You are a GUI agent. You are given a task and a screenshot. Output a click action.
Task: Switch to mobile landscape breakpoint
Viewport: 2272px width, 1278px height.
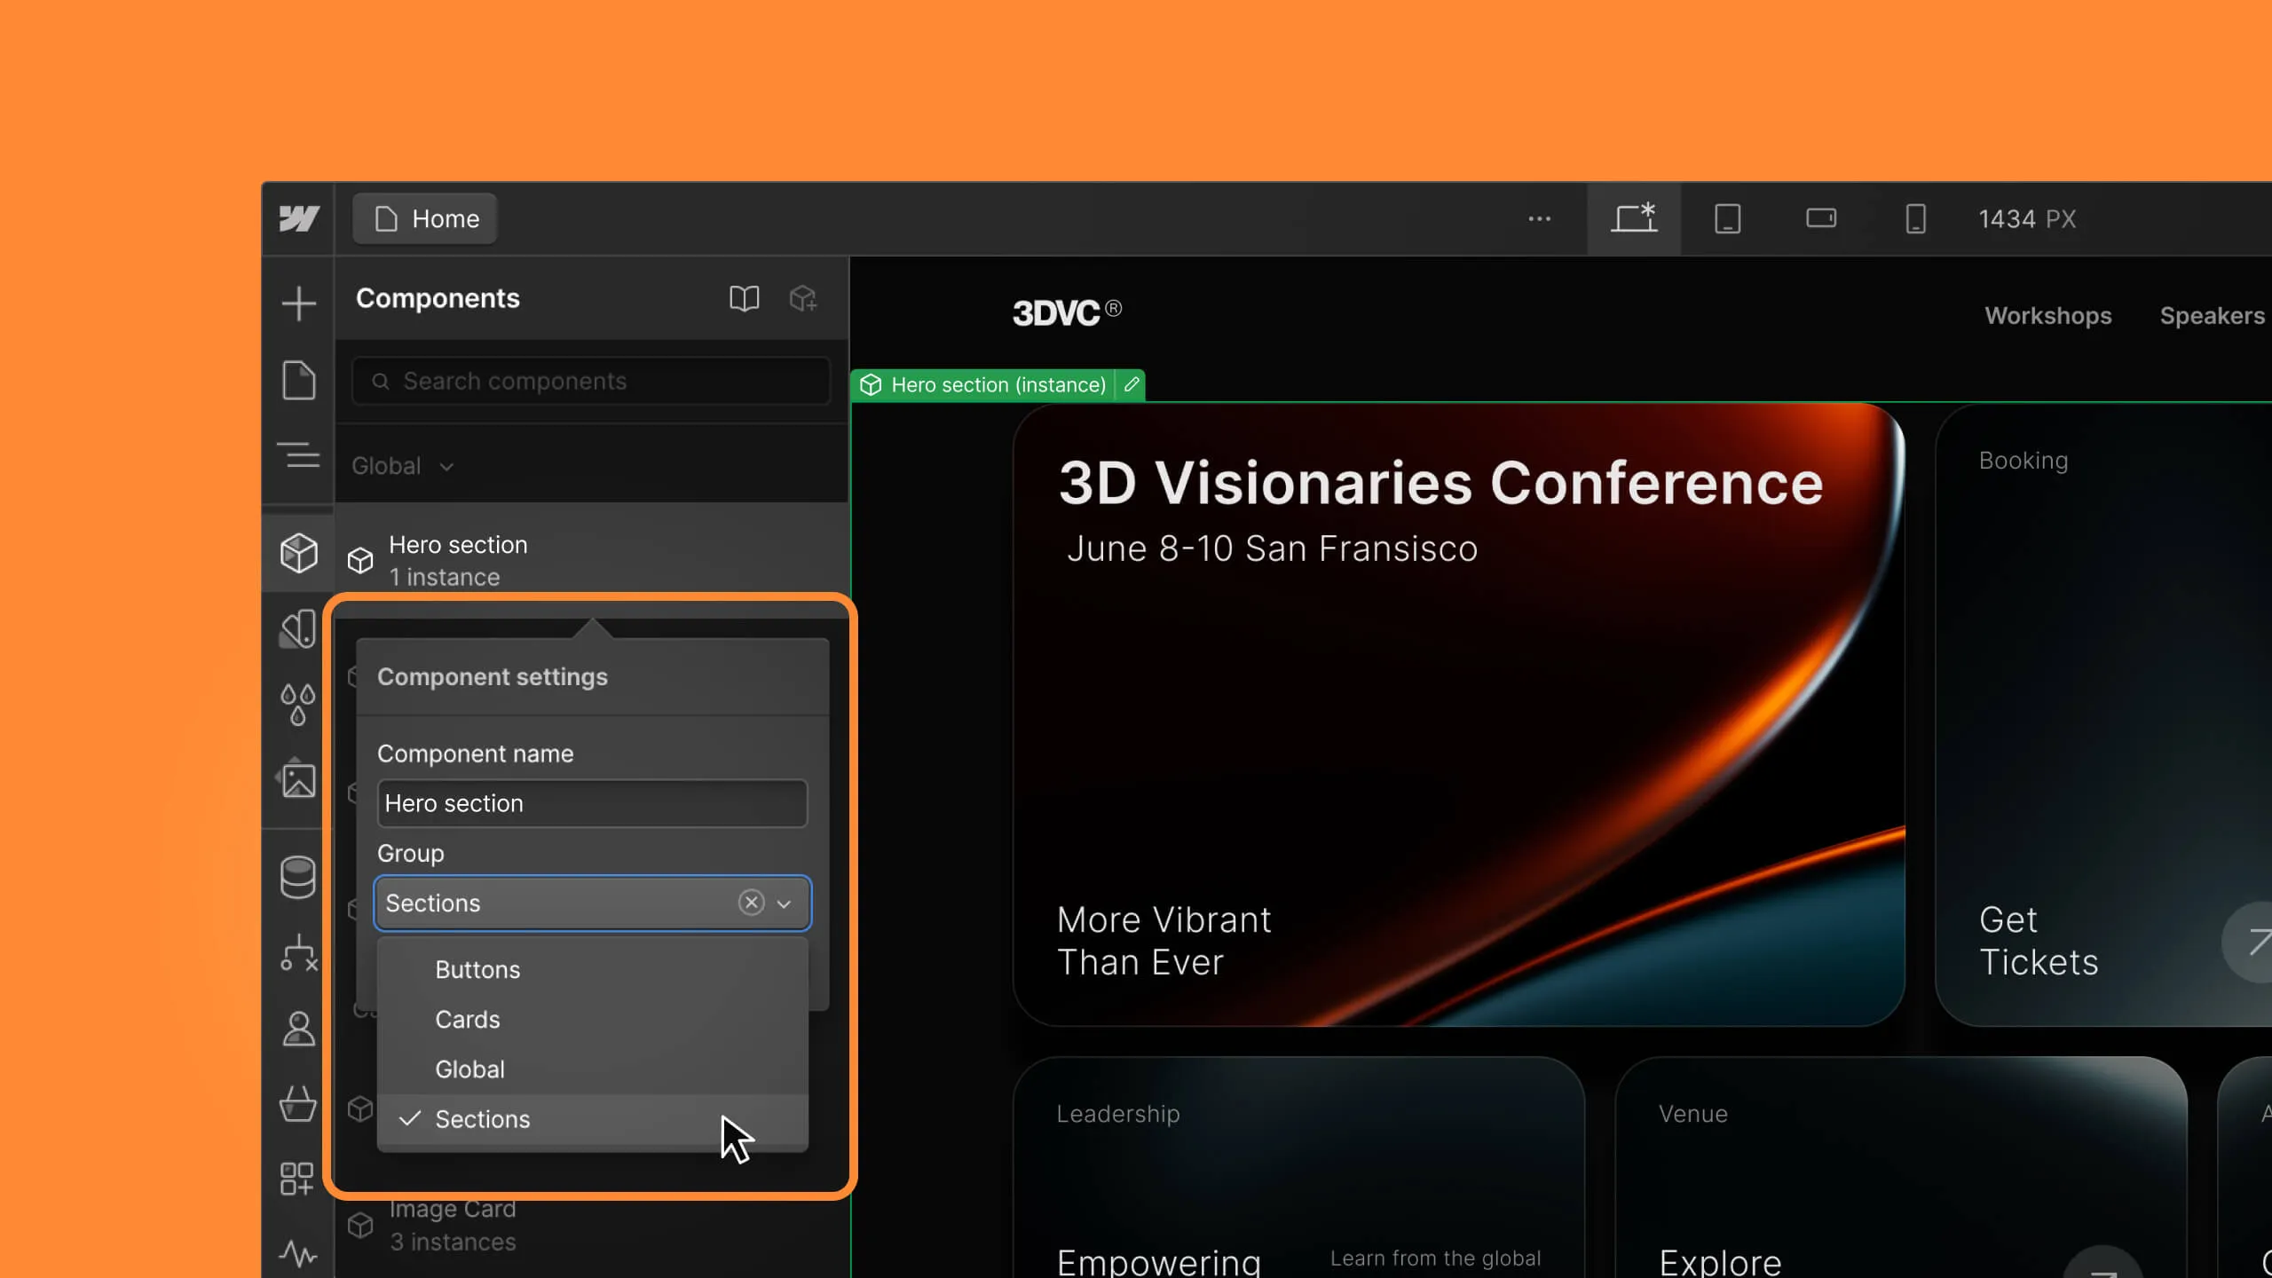point(1821,218)
